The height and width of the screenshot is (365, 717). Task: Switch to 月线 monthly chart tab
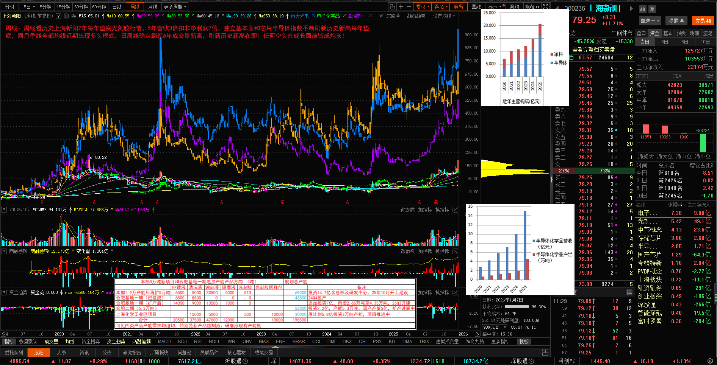pos(152,7)
